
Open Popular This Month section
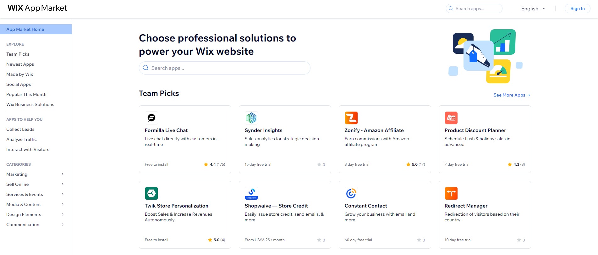[26, 94]
